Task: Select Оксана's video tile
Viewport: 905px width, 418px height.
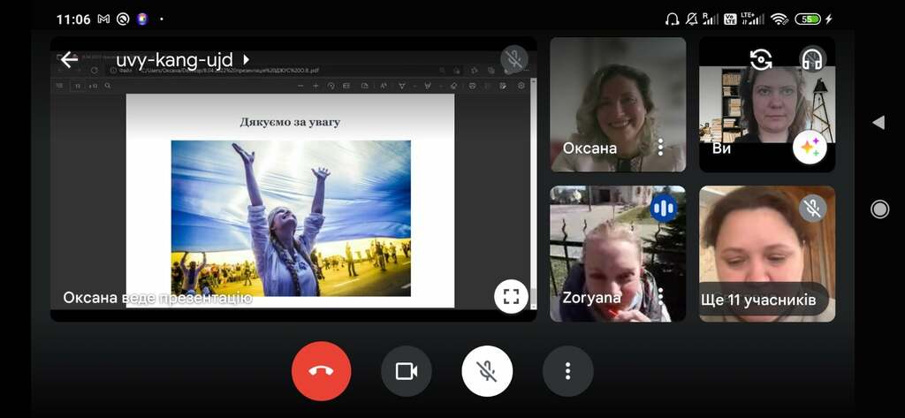Action: tap(618, 104)
